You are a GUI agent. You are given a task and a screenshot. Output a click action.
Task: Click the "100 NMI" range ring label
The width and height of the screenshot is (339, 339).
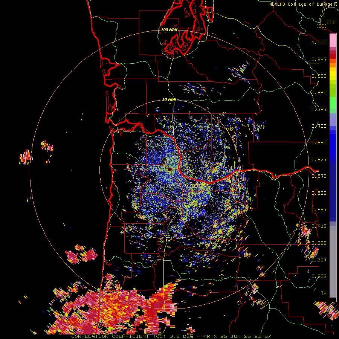(169, 30)
